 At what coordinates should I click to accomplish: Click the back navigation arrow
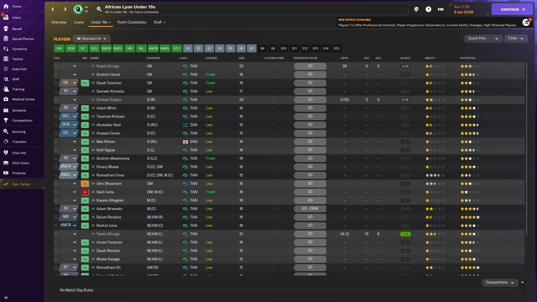(53, 9)
